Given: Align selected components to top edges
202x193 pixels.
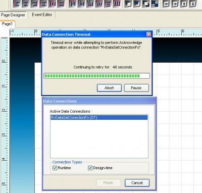Looking at the screenshot, I should tap(72, 4).
